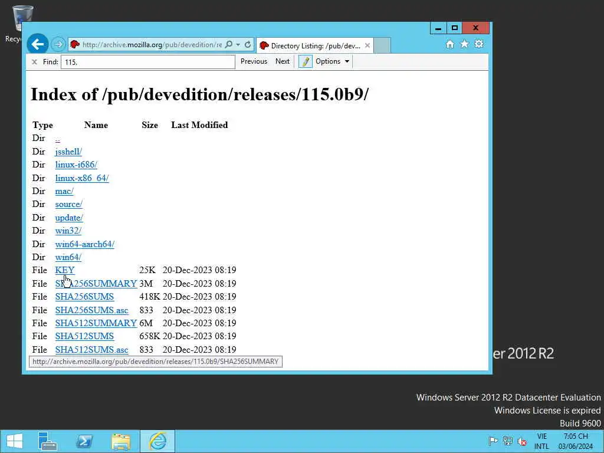
Task: Click the network icon in system tray
Action: pos(508,441)
